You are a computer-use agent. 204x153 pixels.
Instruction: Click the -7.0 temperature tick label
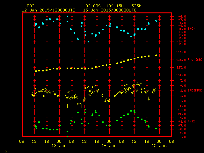click(x=182, y=20)
